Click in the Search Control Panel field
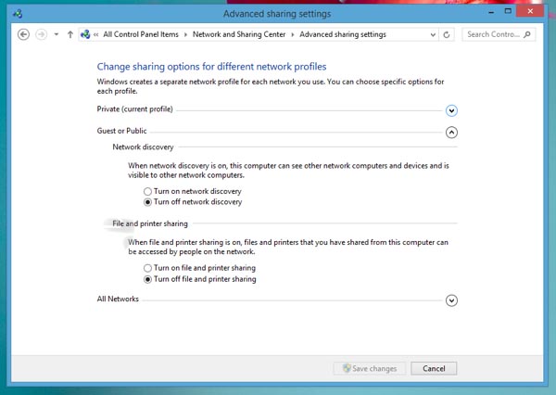The height and width of the screenshot is (395, 556). point(491,34)
